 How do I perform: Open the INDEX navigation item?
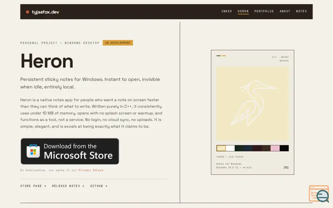click(226, 11)
